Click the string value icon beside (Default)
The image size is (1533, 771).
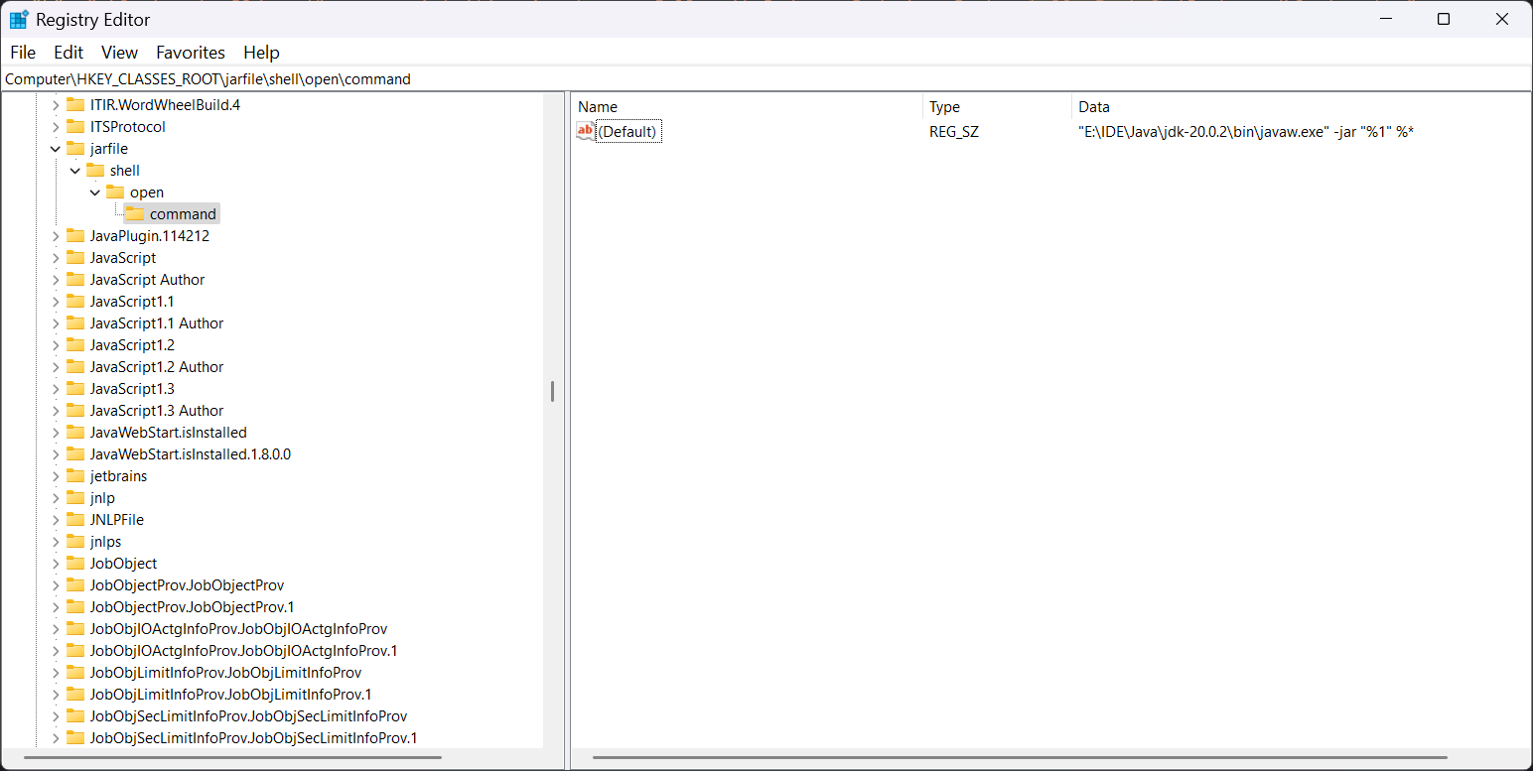[x=585, y=131]
